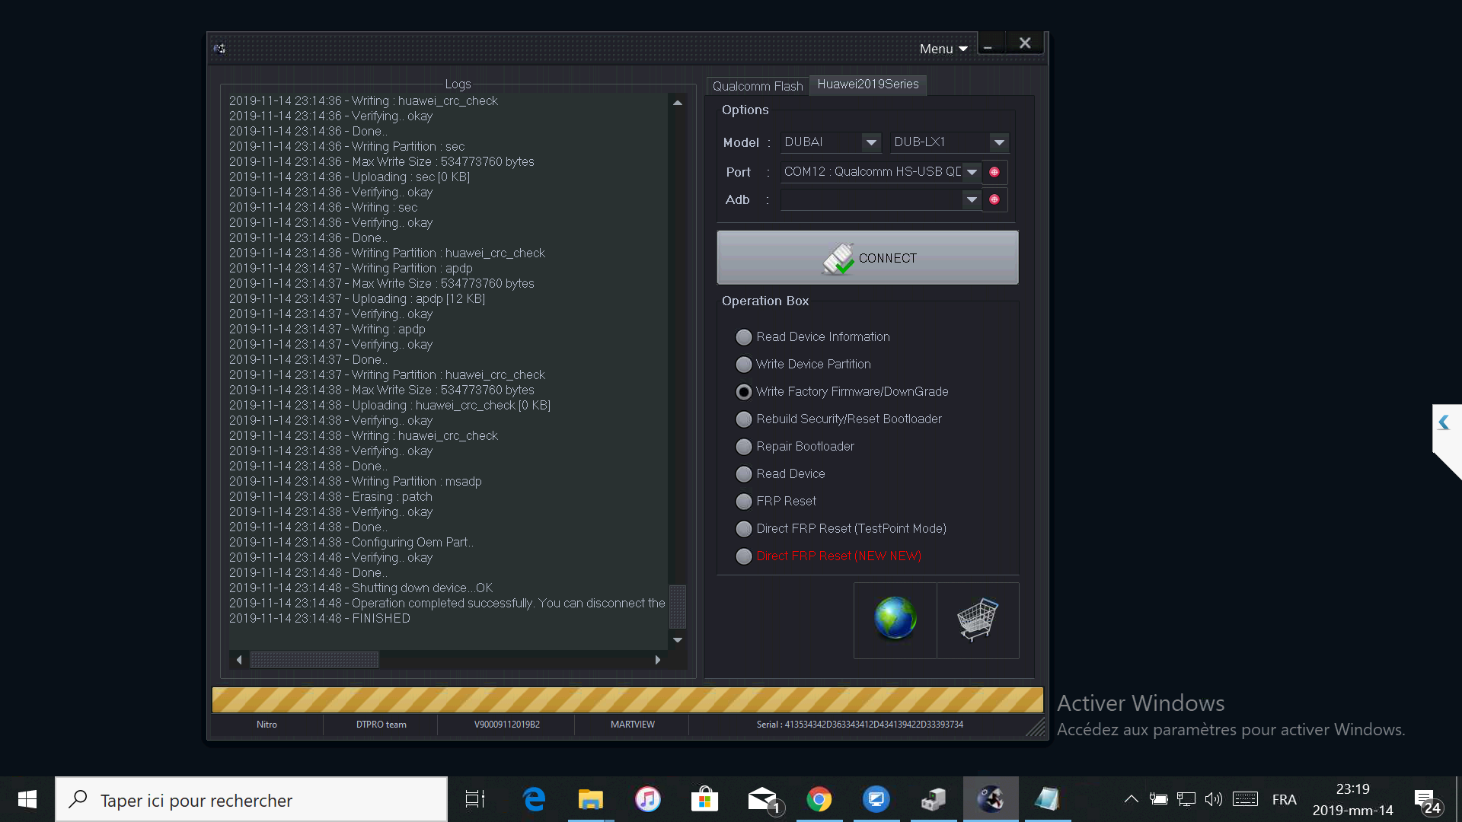Click the FRA language indicator

(x=1284, y=799)
